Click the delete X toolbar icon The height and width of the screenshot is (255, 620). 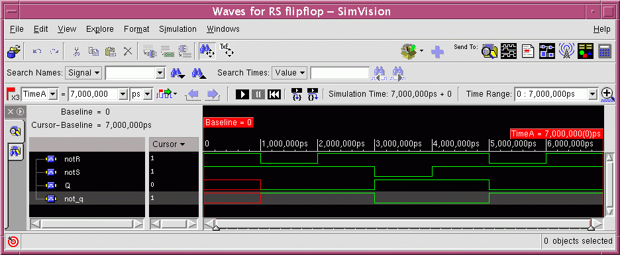127,51
